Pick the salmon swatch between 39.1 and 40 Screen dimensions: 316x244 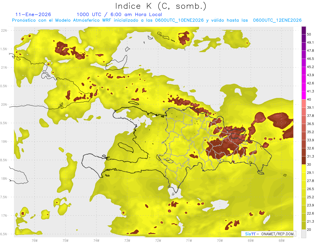click(x=304, y=103)
